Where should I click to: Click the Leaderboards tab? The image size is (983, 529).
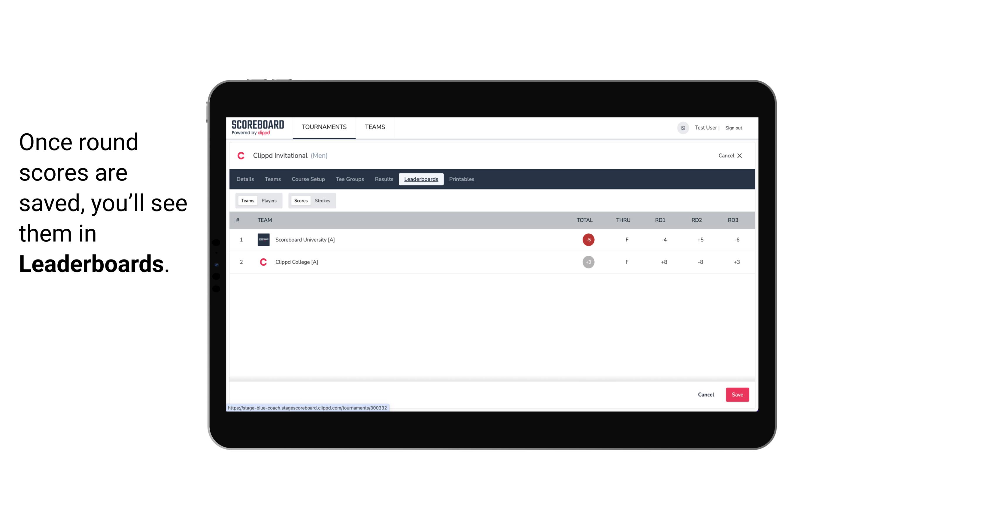[421, 179]
